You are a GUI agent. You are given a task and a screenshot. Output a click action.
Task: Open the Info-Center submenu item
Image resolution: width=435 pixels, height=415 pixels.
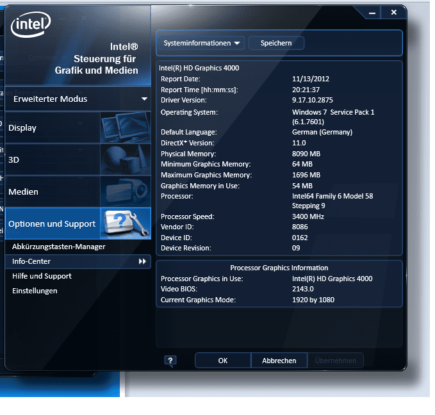coord(78,261)
